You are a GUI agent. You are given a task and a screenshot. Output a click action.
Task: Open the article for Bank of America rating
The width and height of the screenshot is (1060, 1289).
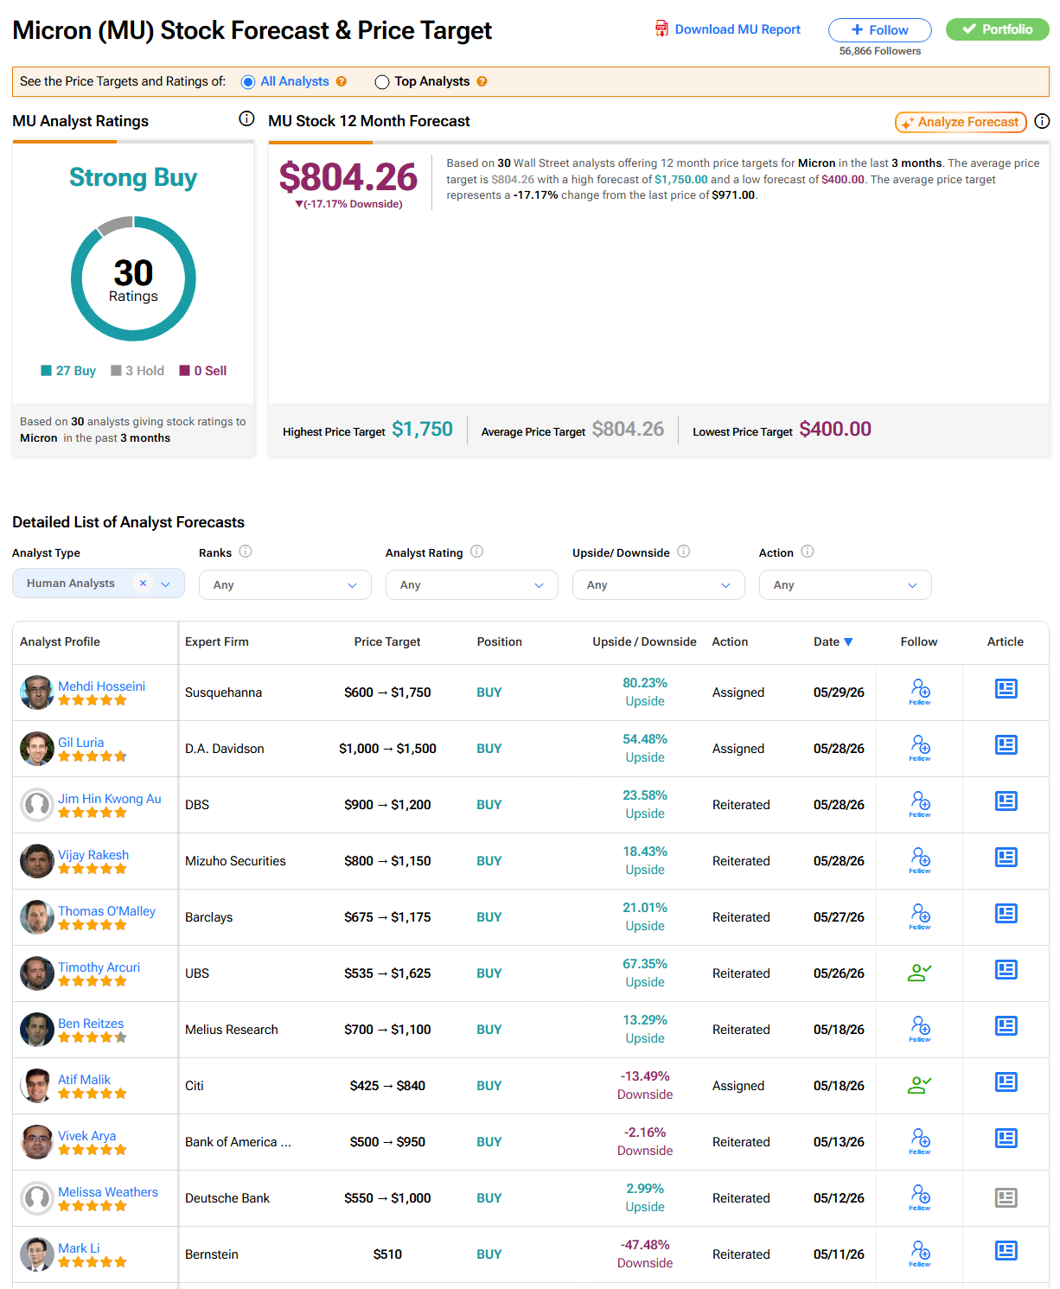click(x=1006, y=1139)
